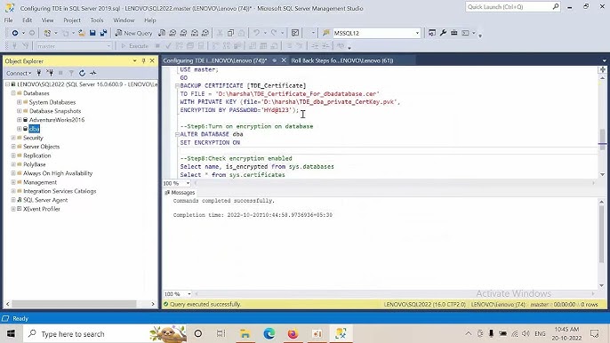610x343 pixels.
Task: Click the Connect Object Explorer plug icon
Action: 39,73
